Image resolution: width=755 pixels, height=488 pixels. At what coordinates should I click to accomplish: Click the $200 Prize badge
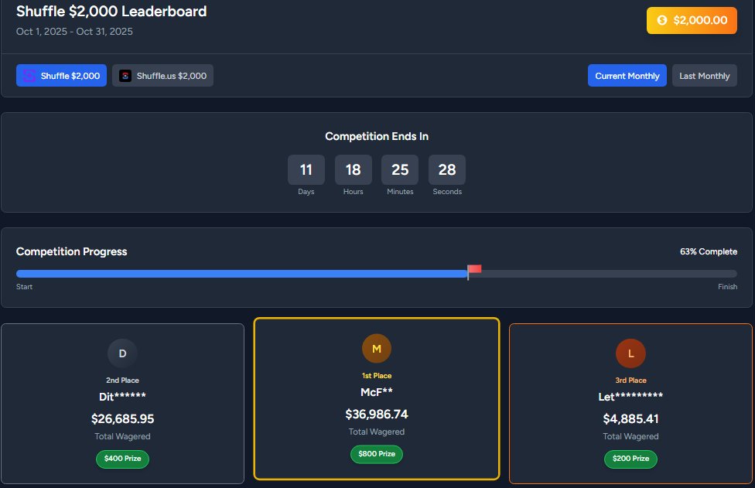pyautogui.click(x=630, y=459)
